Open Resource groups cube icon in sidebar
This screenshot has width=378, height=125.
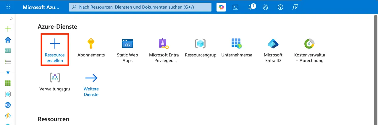pos(8,94)
